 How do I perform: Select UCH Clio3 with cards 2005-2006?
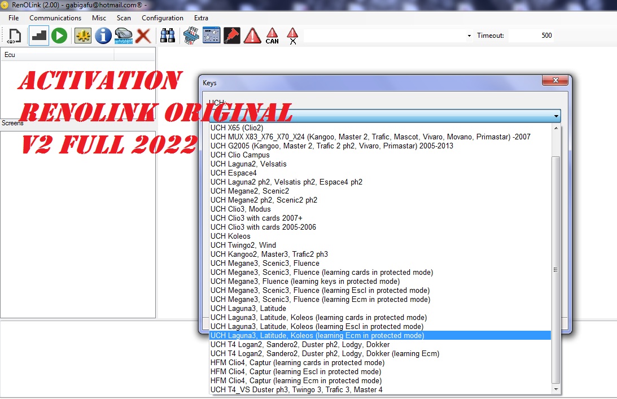click(x=380, y=227)
